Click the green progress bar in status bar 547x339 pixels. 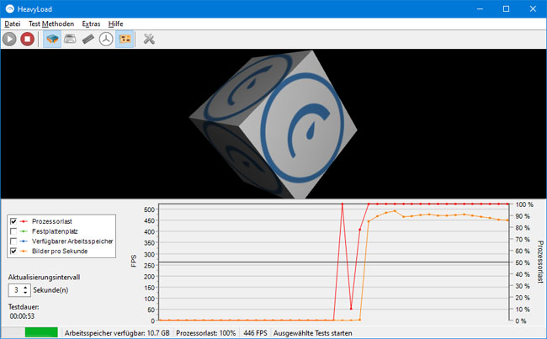coord(41,333)
